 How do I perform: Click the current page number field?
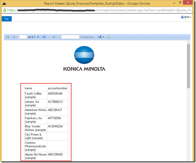coord(22,37)
